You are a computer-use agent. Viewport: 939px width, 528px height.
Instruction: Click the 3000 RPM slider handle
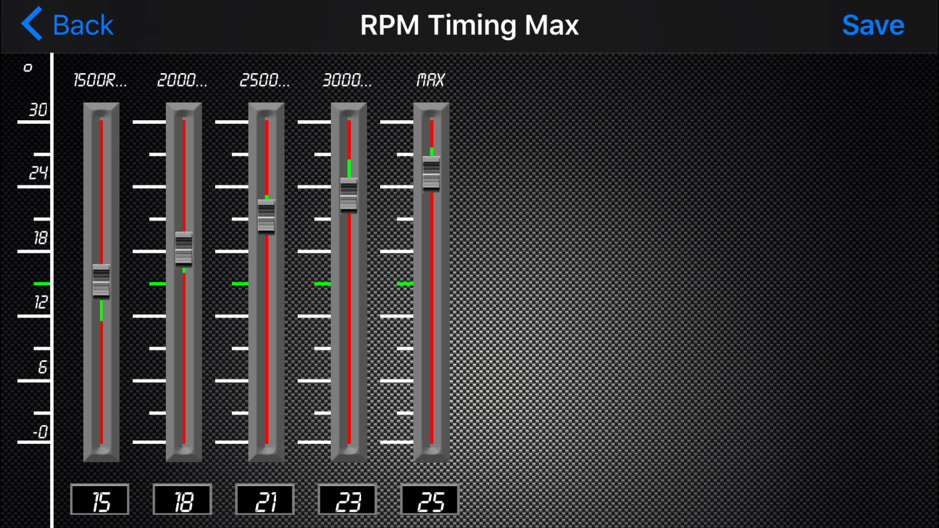(349, 195)
